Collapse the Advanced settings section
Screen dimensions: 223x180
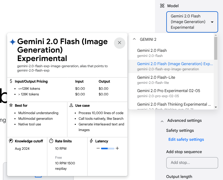click(162, 121)
